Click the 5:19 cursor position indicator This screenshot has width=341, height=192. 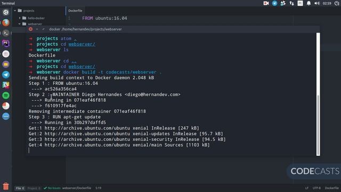pos(98,188)
